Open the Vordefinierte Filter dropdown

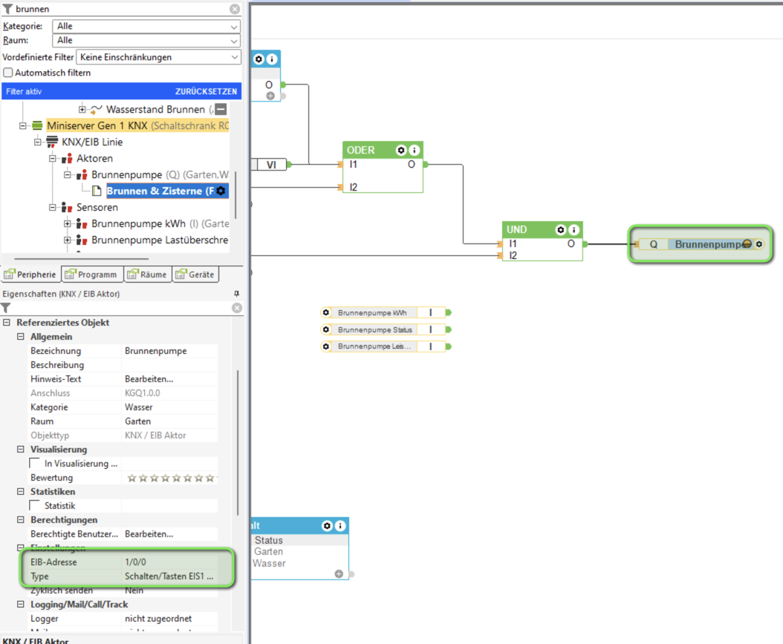pos(159,57)
